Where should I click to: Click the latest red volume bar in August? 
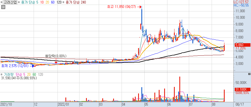(x=224, y=96)
